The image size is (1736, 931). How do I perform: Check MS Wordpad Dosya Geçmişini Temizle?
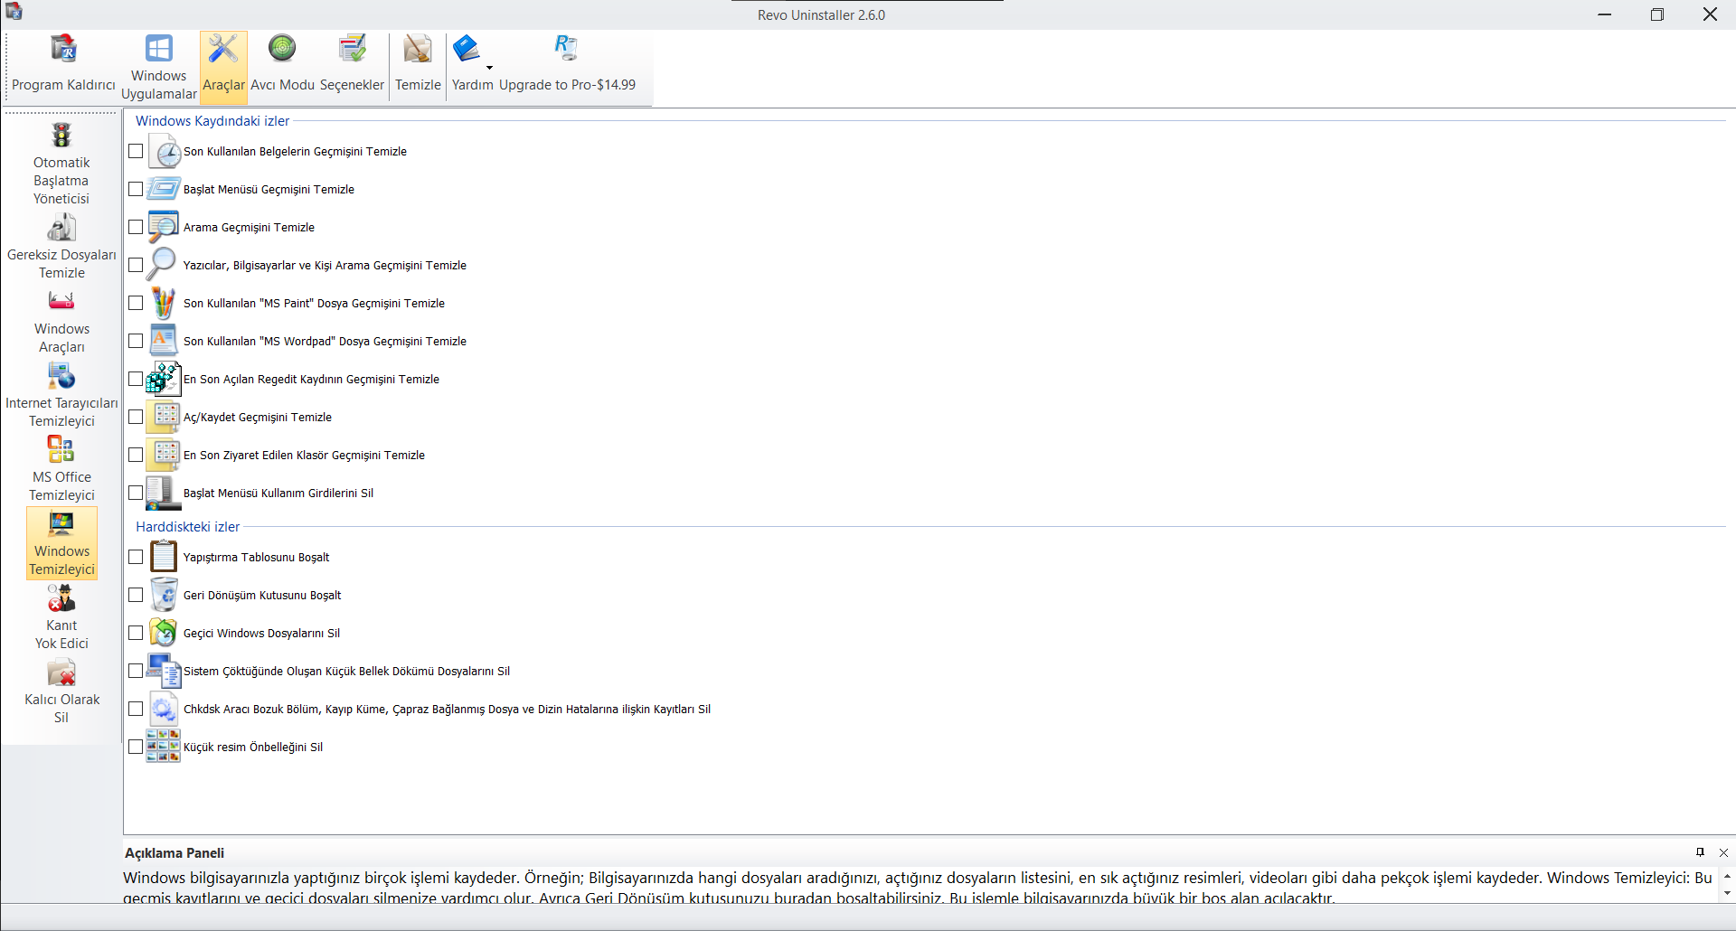click(136, 341)
